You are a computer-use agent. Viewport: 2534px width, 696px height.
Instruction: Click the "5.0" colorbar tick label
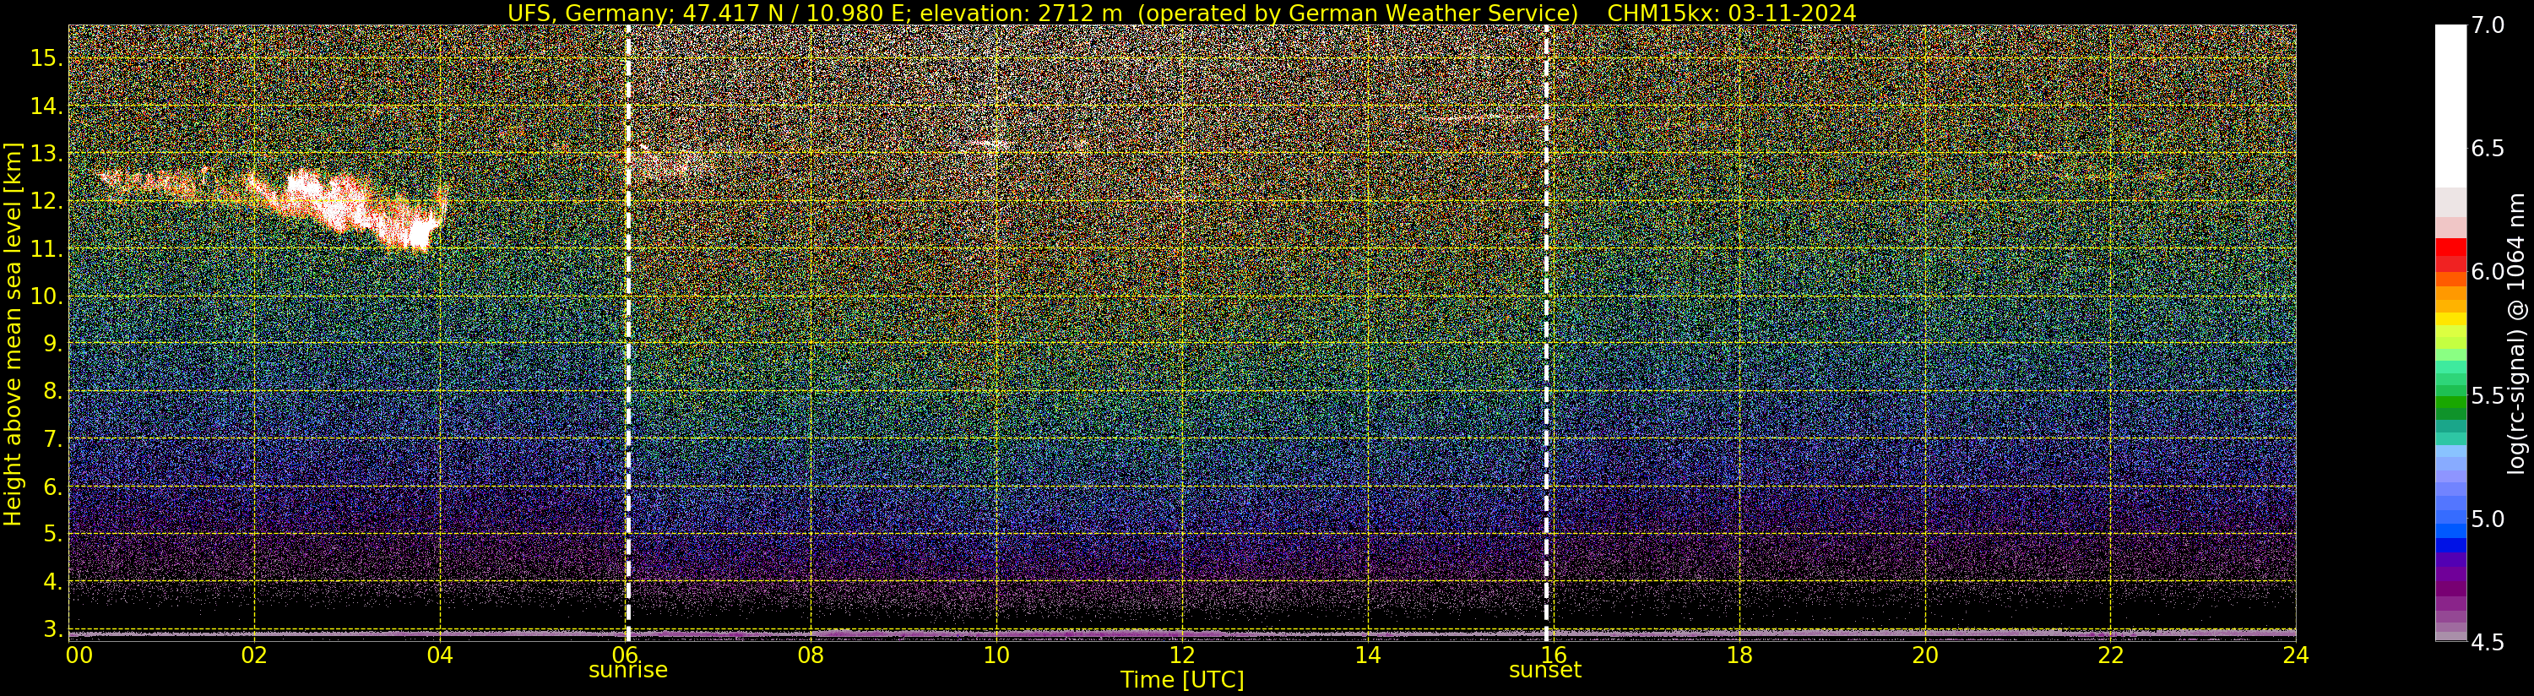[2488, 519]
